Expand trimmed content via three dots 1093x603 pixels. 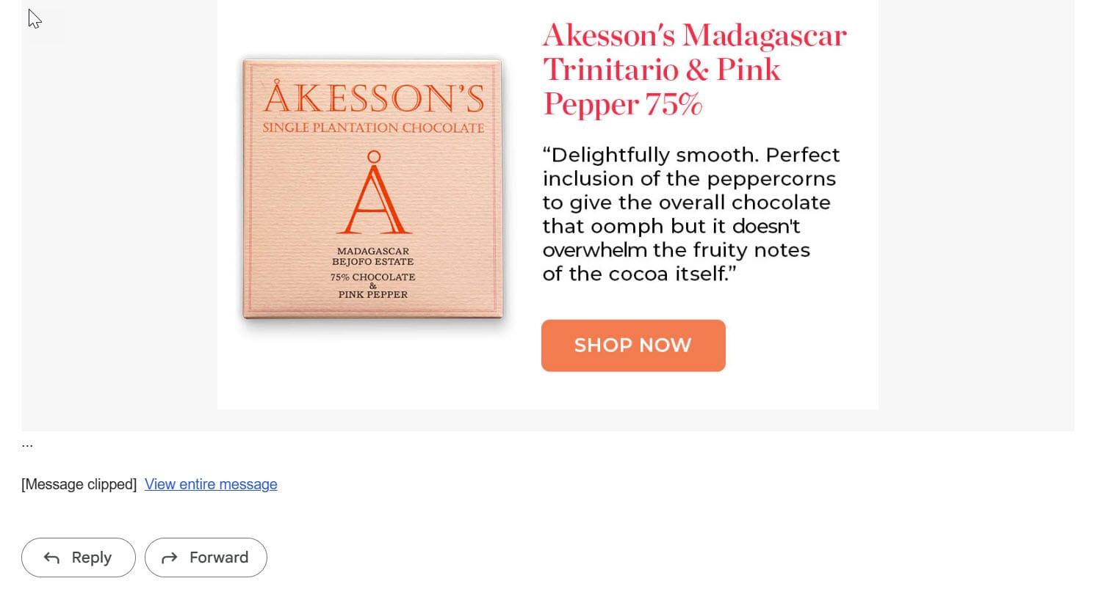point(27,445)
